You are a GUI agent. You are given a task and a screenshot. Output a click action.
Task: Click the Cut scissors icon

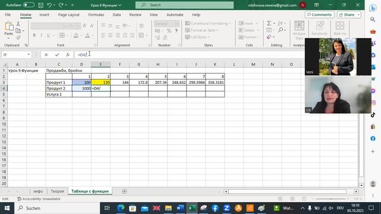(x=18, y=24)
